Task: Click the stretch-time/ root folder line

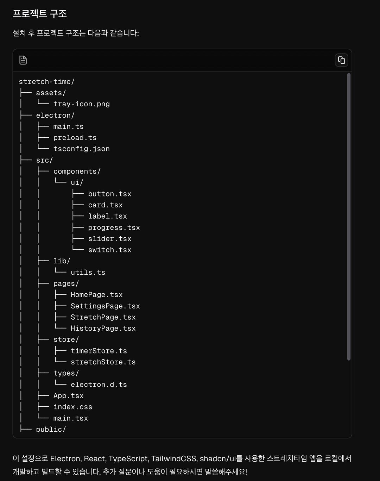Action: [46, 82]
